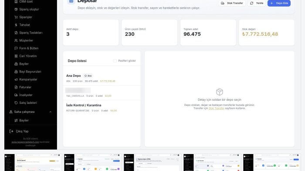Click the Saha çalışması person icon
The height and width of the screenshot is (171, 305).
11,112
